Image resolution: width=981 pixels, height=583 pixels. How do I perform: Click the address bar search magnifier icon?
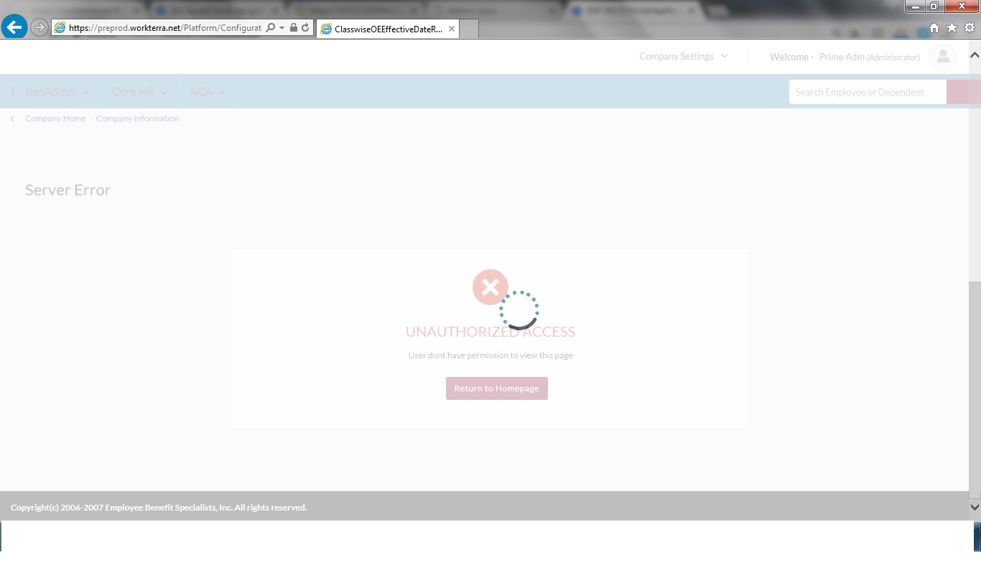(270, 28)
